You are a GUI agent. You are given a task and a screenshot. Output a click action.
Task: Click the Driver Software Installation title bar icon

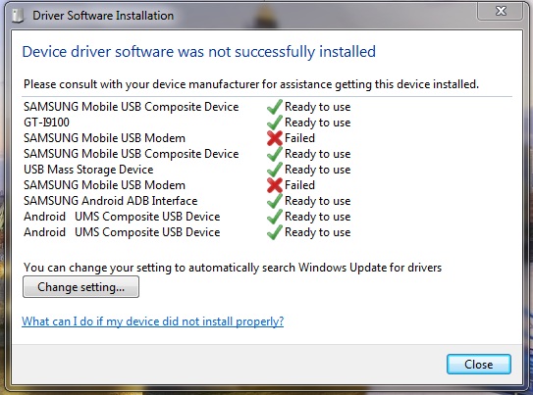(x=18, y=16)
